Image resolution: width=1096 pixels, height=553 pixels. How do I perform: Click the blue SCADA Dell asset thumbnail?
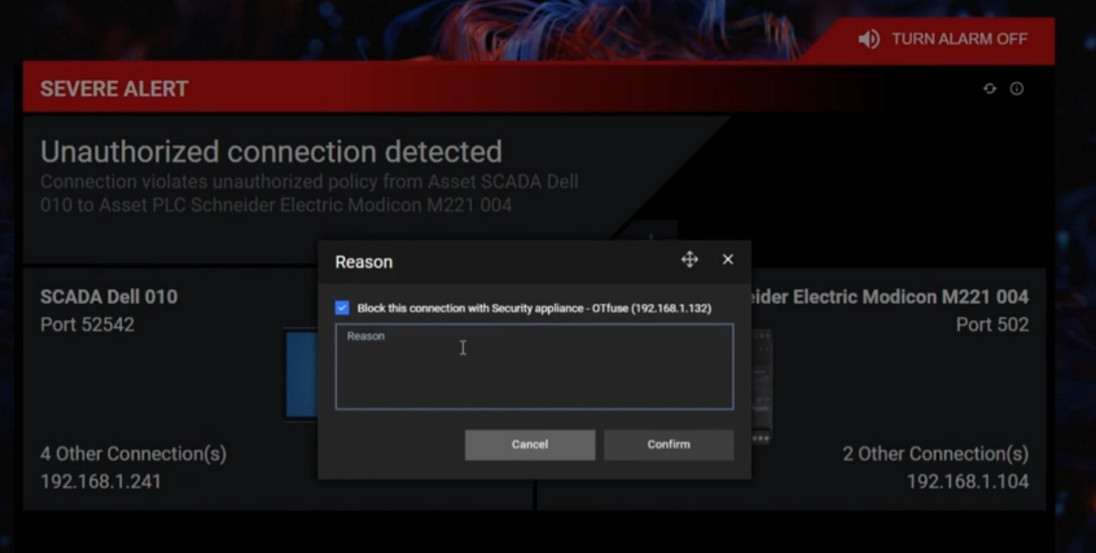click(x=301, y=374)
